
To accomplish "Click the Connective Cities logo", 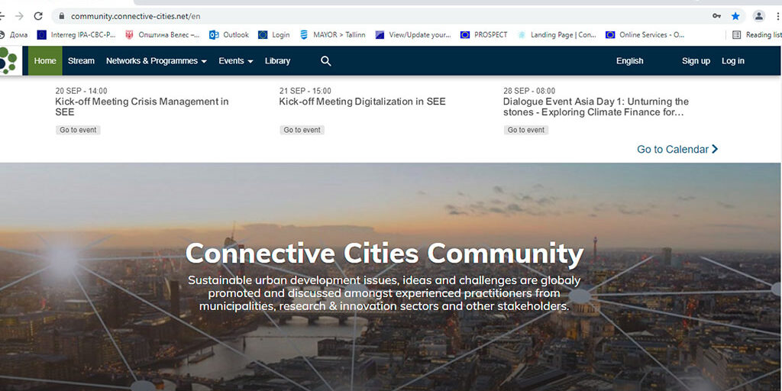I will [9, 61].
